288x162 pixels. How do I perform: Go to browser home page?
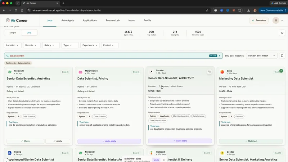point(22,10)
